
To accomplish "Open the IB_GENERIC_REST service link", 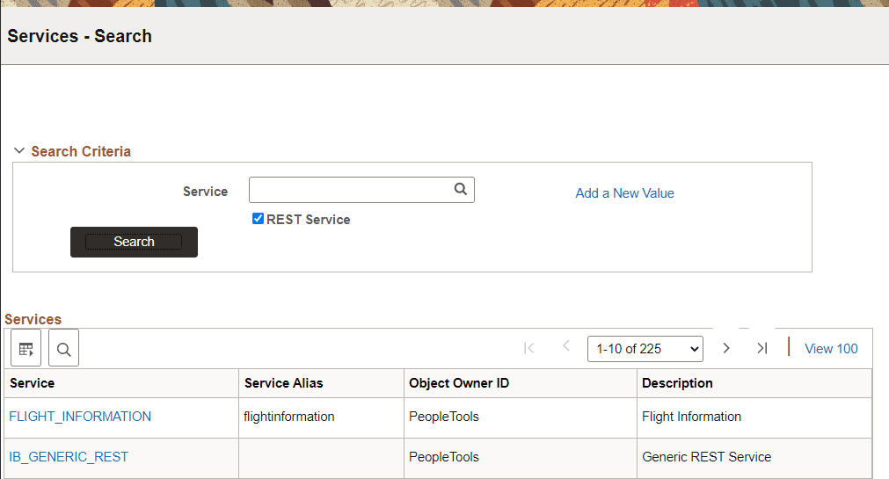I will pyautogui.click(x=69, y=457).
